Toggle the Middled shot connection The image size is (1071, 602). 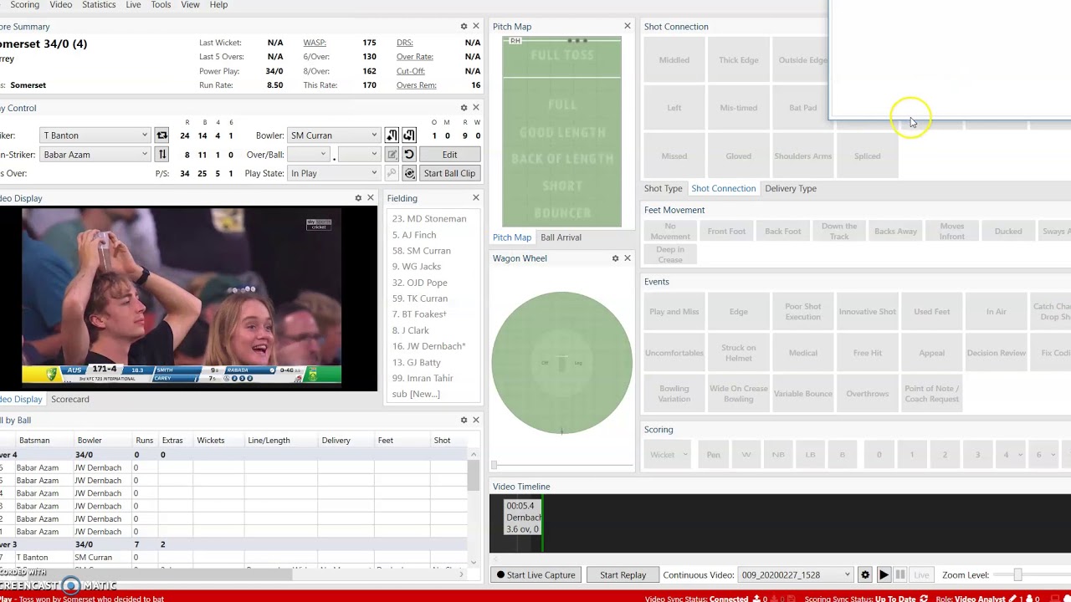point(674,60)
